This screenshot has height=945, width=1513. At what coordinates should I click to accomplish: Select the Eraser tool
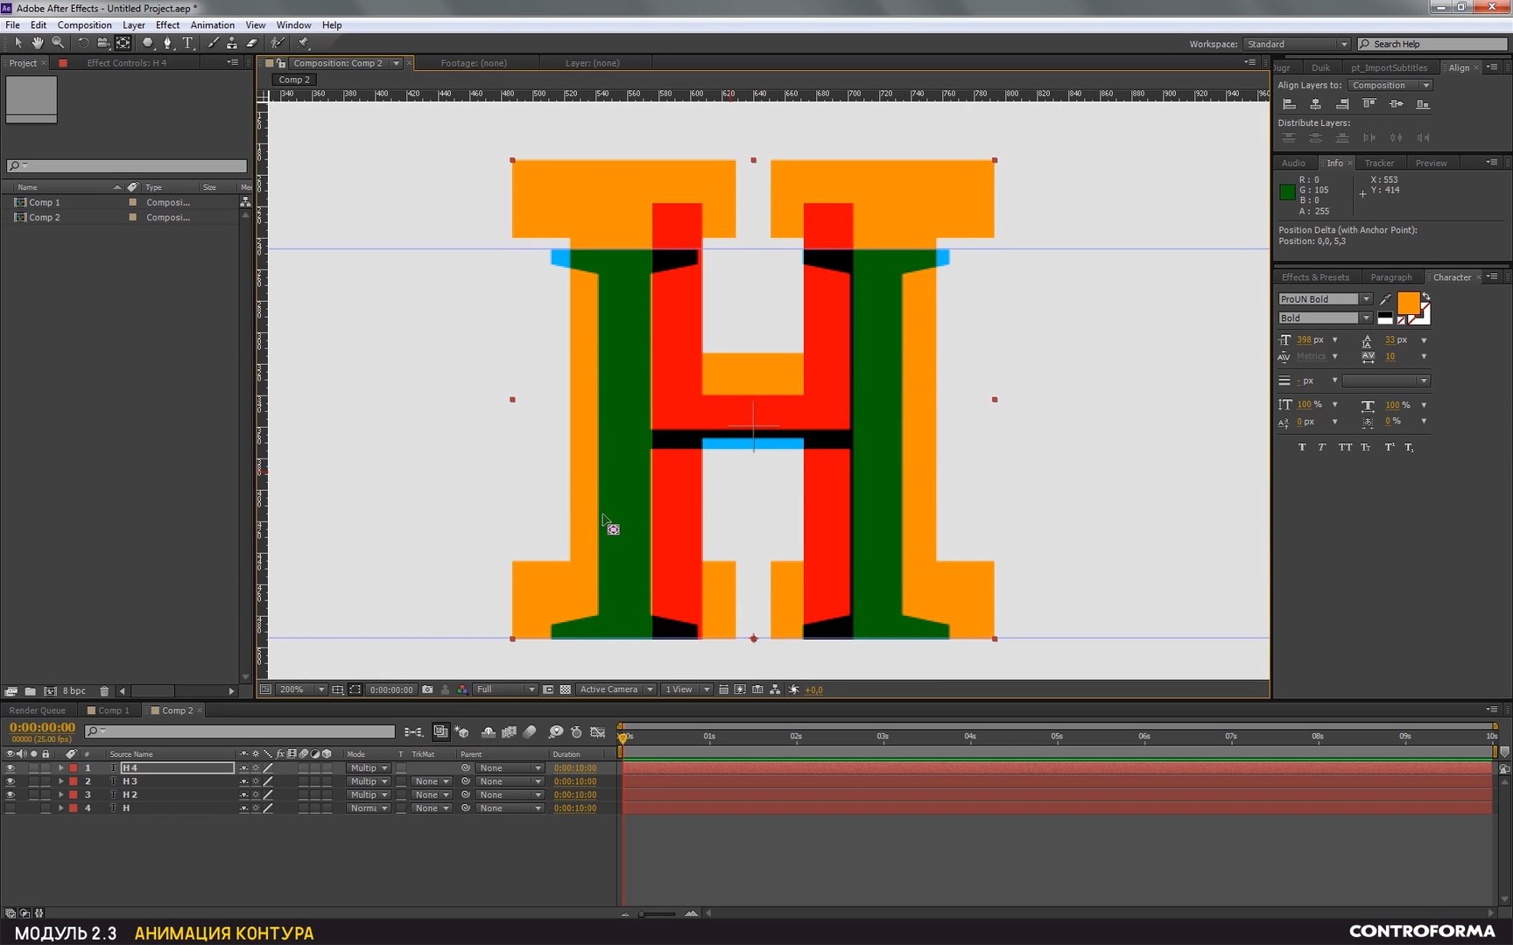252,43
